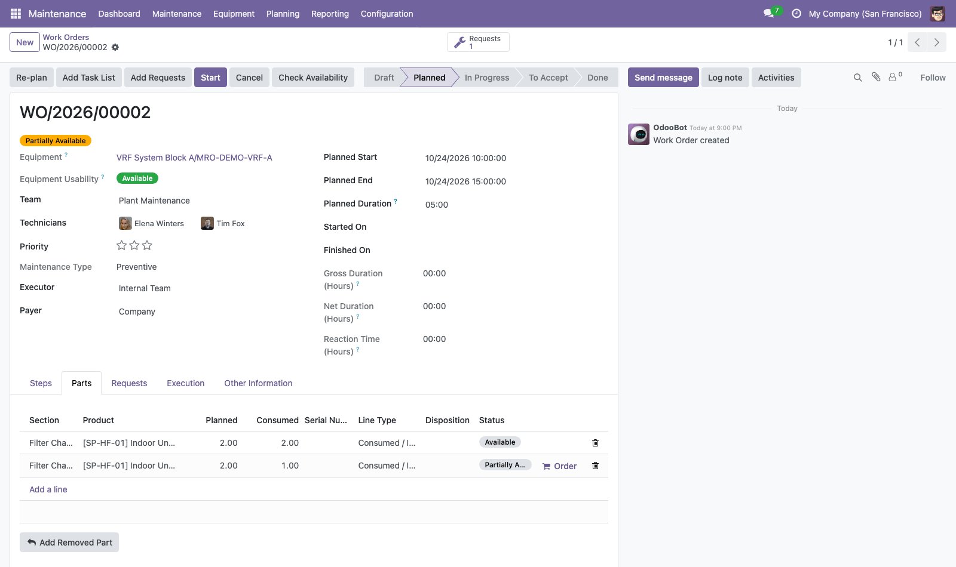Click the Planned Start date field
Screen dimensions: 956x567
pos(465,158)
